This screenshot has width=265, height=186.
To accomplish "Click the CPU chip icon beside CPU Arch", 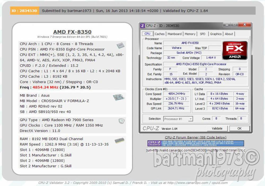I will point(120,45).
